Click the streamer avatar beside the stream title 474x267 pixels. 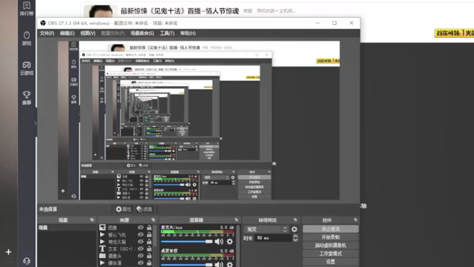100,11
